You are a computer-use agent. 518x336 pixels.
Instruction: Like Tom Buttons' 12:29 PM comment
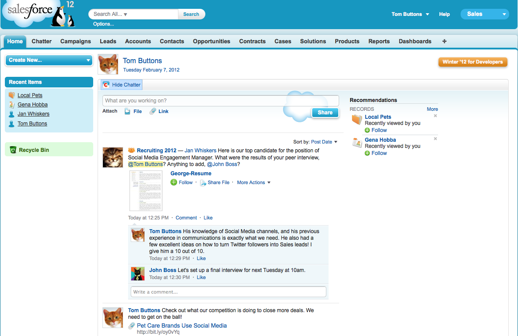201,258
